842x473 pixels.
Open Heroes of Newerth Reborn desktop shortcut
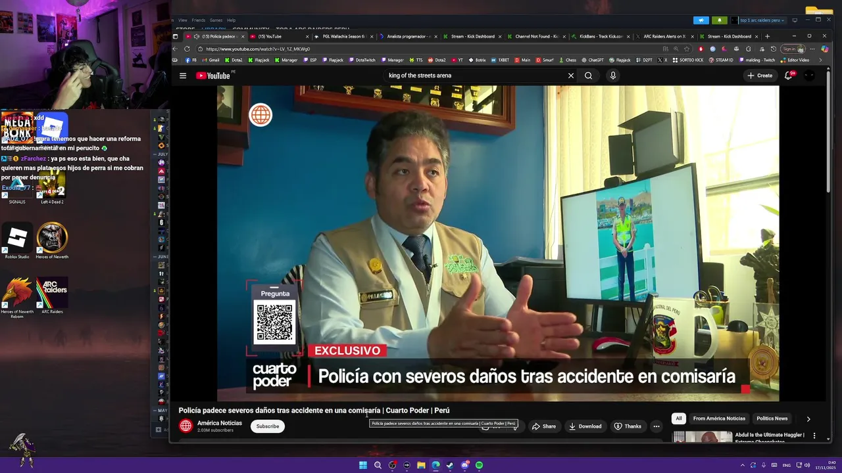17,297
